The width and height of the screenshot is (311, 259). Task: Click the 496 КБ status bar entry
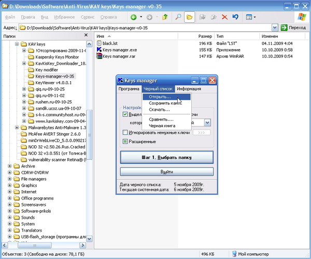click(207, 254)
